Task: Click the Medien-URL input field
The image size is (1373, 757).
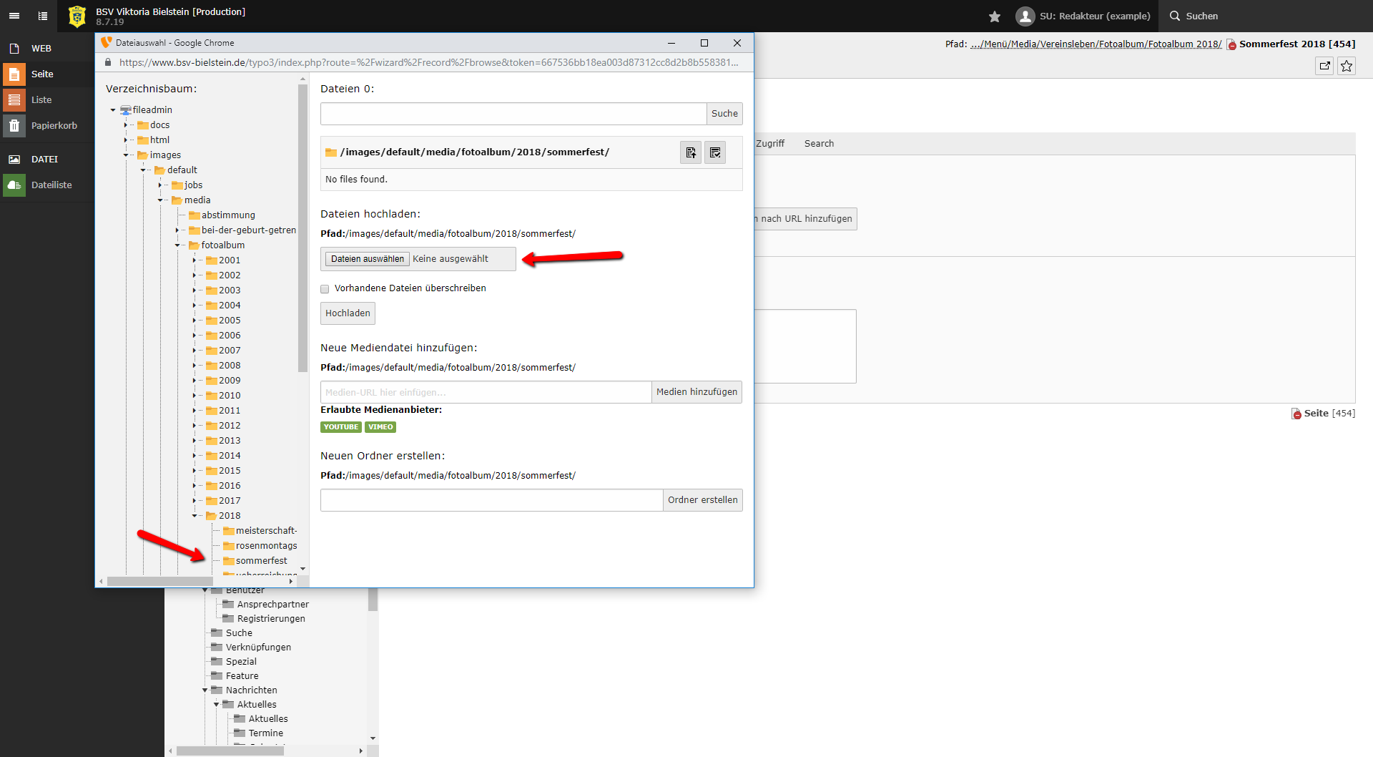Action: 486,392
